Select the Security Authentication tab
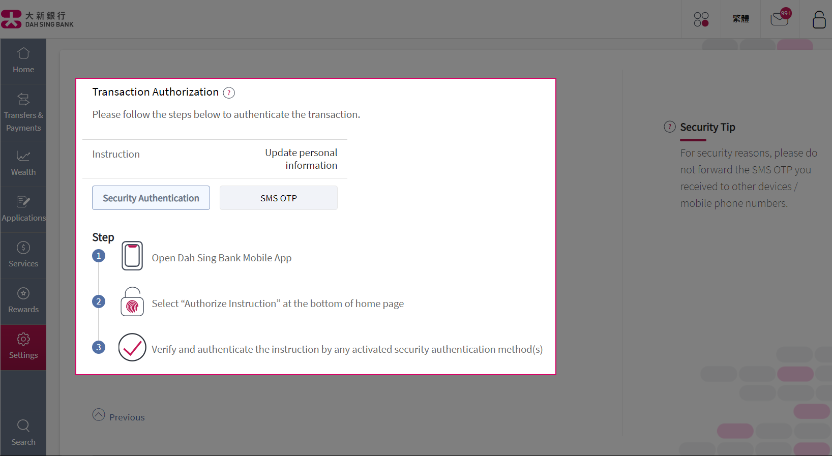 pos(151,198)
